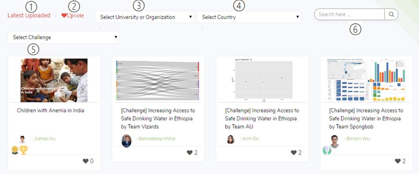Open the Select Challenge dropdown

tap(64, 37)
